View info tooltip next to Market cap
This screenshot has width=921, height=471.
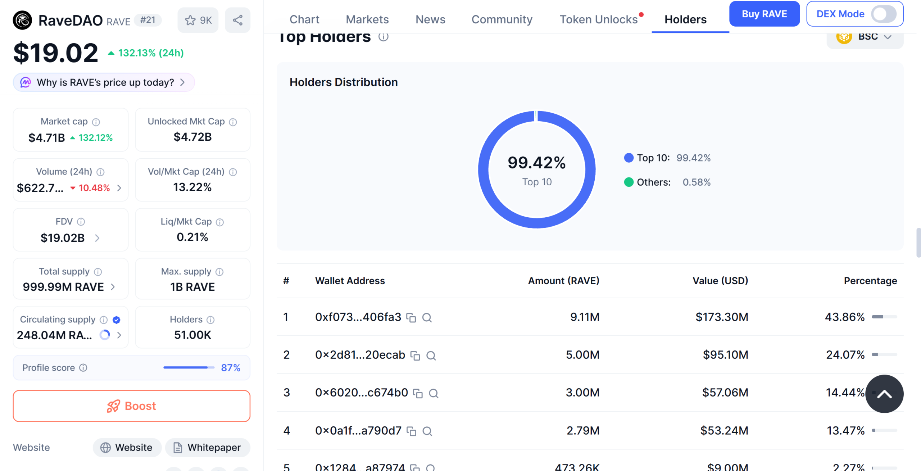click(x=96, y=122)
